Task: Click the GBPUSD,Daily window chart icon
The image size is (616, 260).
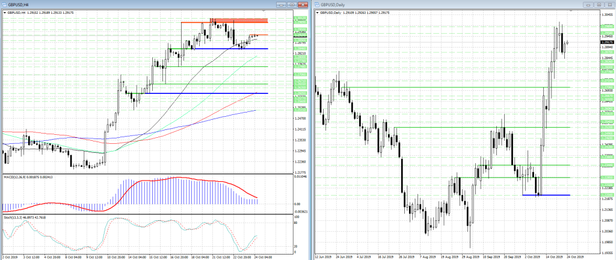Action: point(316,4)
